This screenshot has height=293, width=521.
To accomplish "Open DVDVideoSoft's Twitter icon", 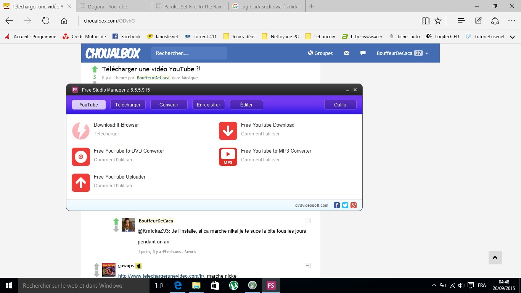I will [x=345, y=205].
